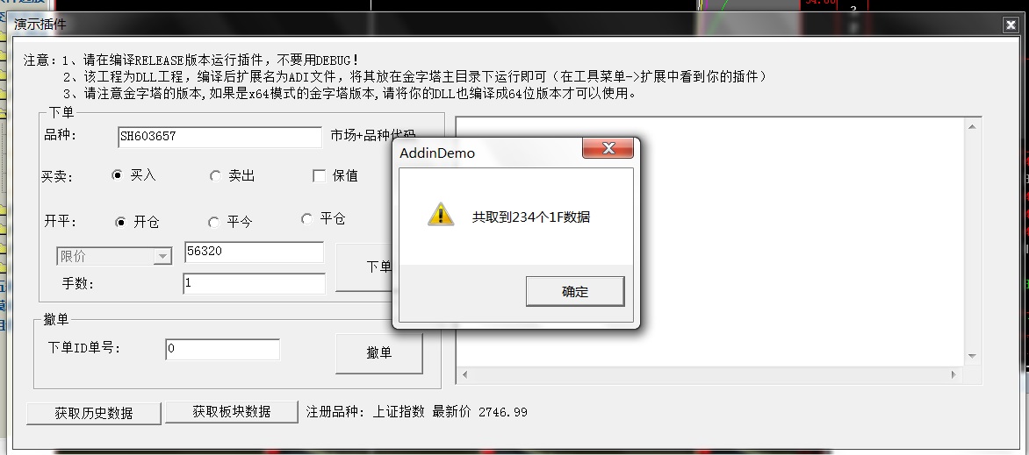Click the 手数 quantity input field
Viewport: 1029px width, 455px height.
point(254,283)
